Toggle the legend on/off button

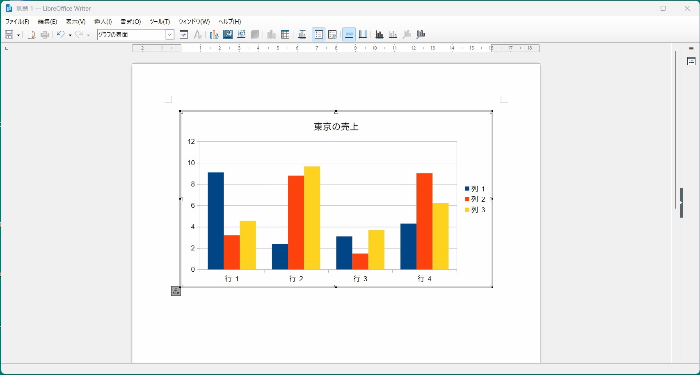(x=319, y=35)
